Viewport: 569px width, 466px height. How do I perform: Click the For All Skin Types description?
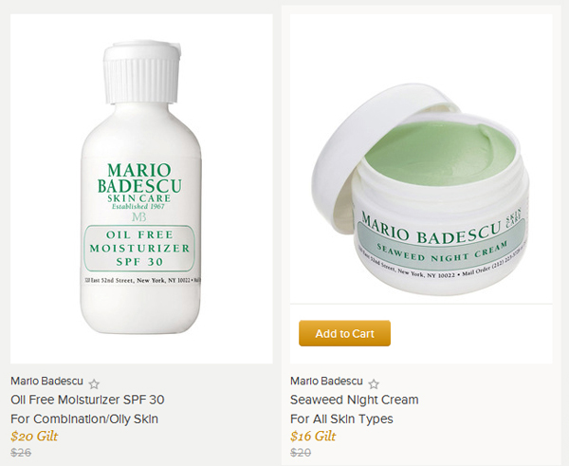point(341,419)
